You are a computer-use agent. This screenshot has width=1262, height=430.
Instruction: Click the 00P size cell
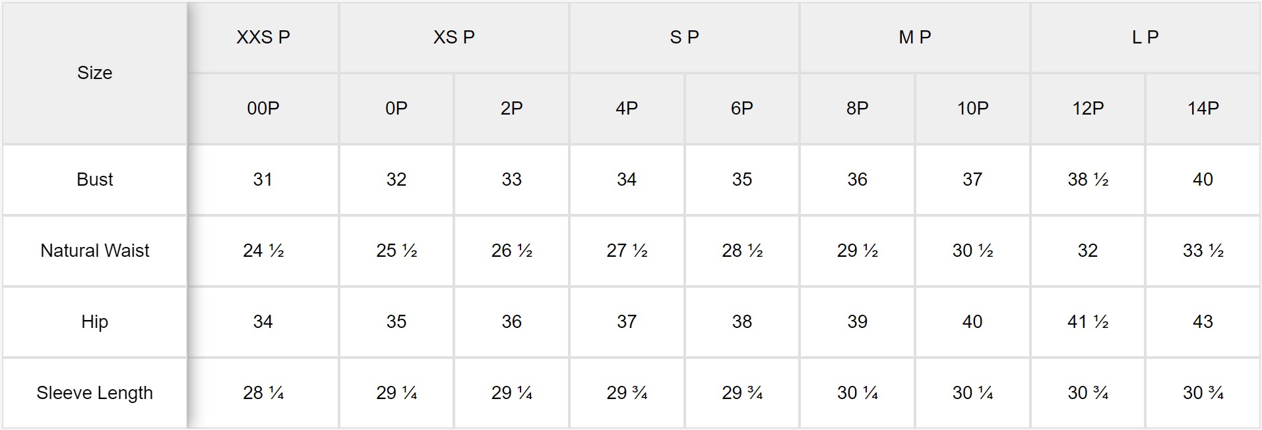coord(263,109)
